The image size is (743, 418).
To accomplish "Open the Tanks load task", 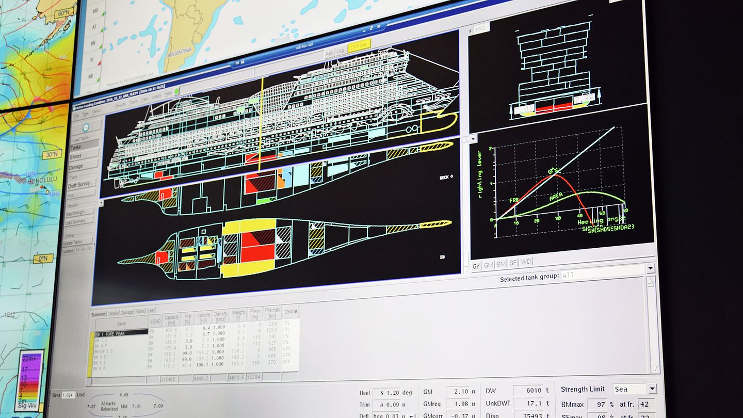I will (x=76, y=148).
